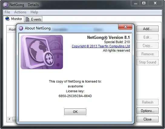Open the Options... dialog
Viewport: 165px width, 129px height.
coord(147,111)
